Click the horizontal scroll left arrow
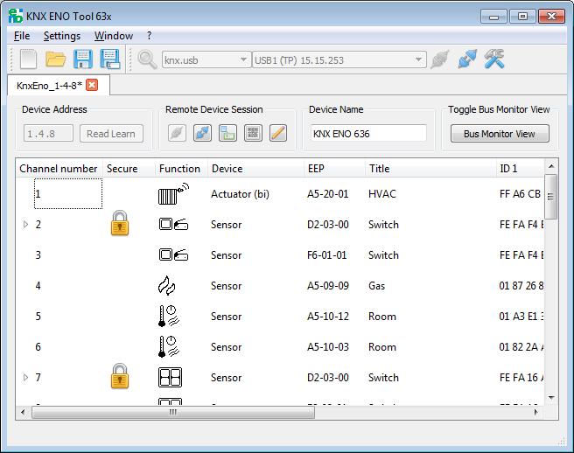The image size is (574, 453). pyautogui.click(x=23, y=413)
